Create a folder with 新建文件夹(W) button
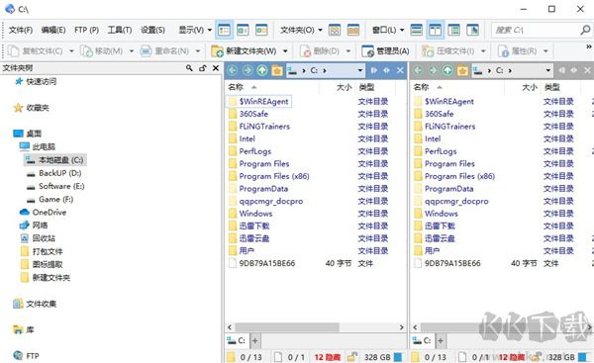 click(x=244, y=50)
